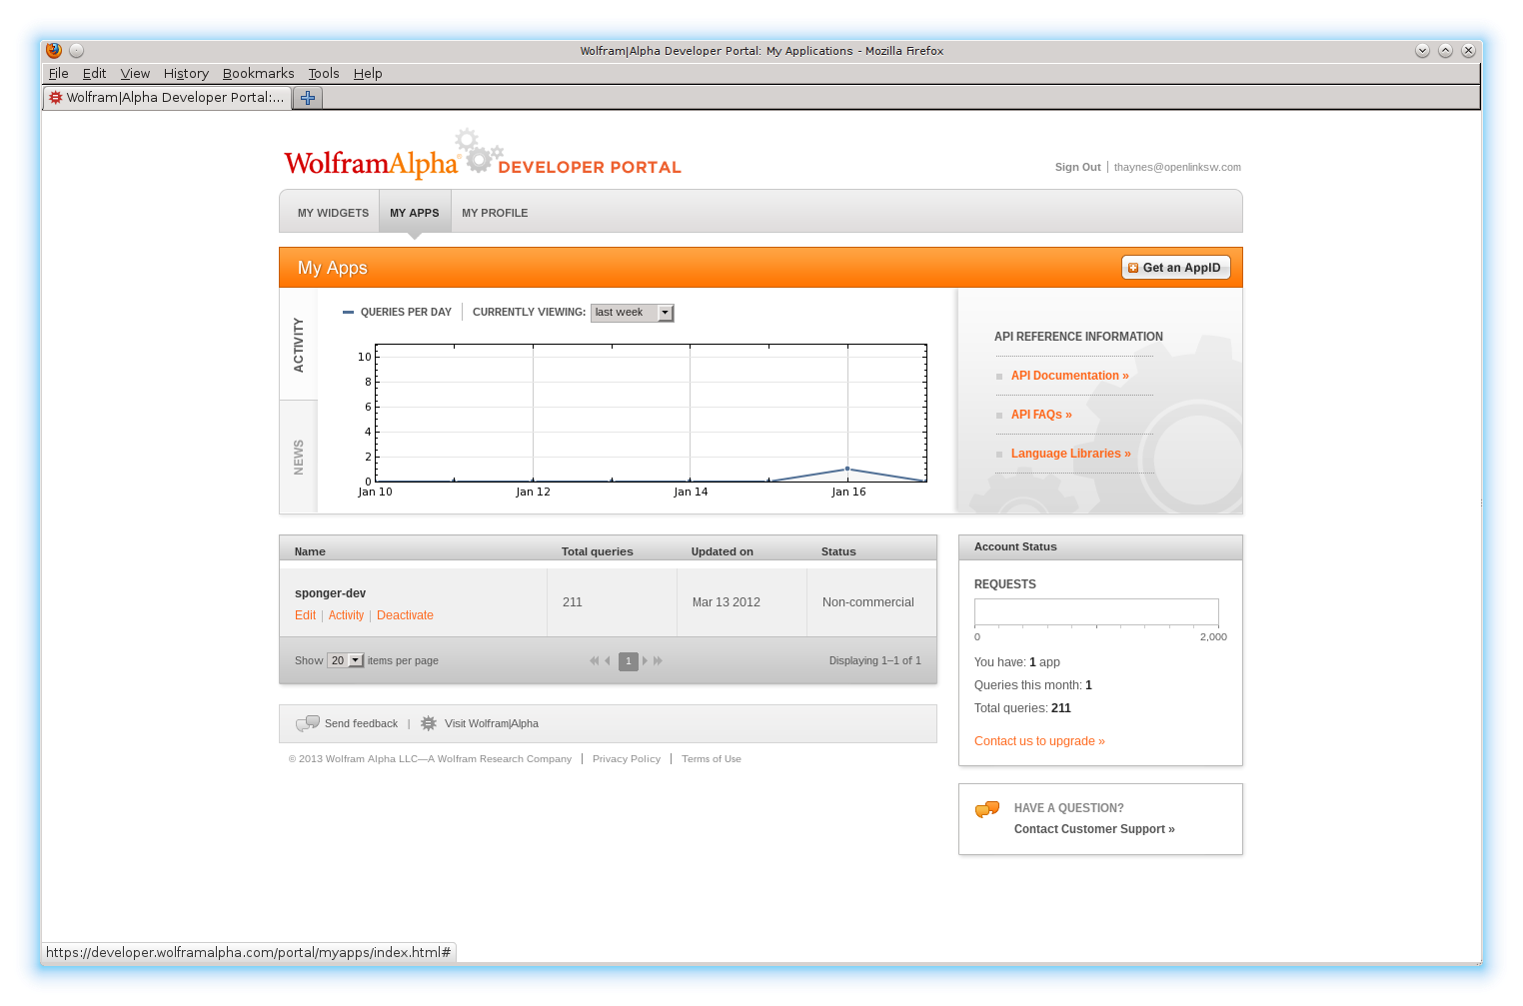
Task: Select the Wolfram|Alpha Developer Portal browser tab
Action: (x=168, y=98)
